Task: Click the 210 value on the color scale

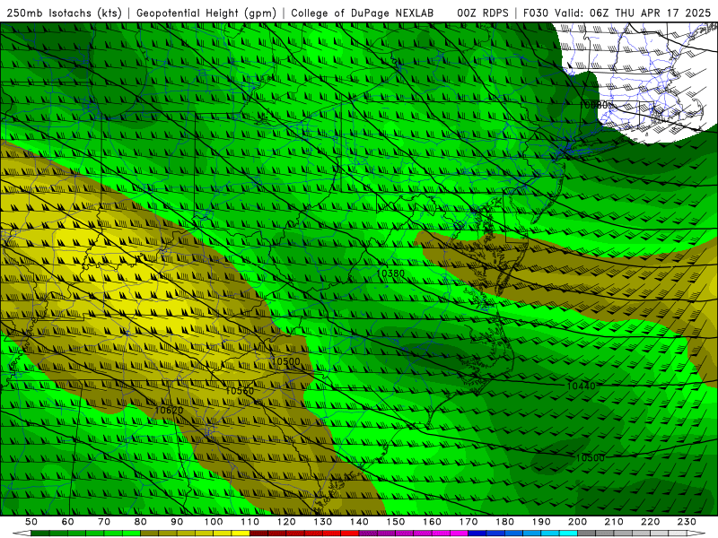Action: pos(614,522)
